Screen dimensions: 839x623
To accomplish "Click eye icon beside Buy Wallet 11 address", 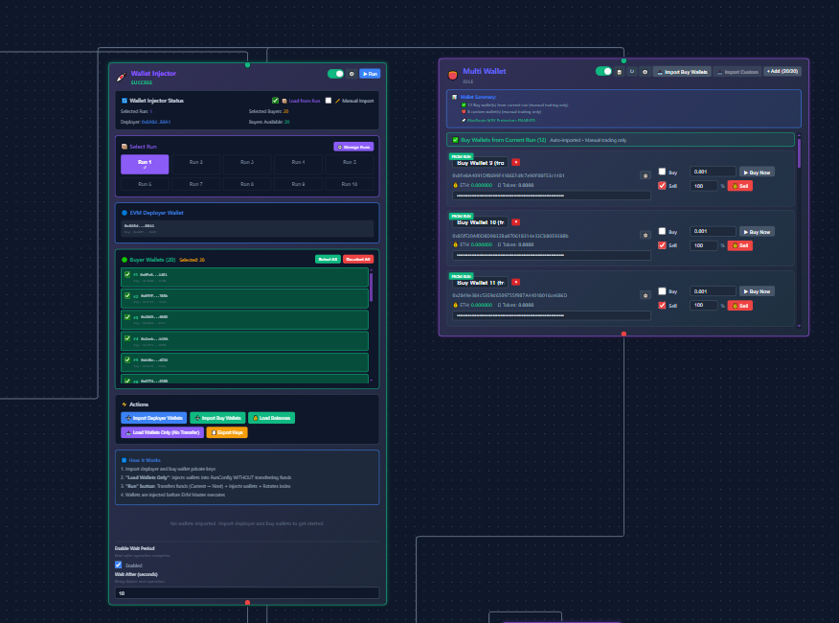I will 646,294.
